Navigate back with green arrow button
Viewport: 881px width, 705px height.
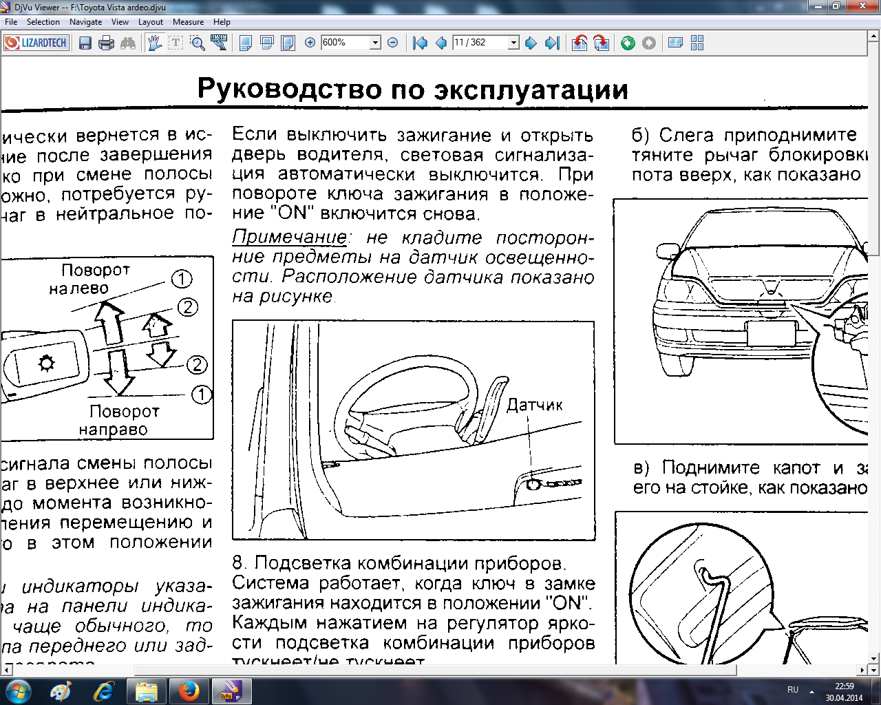tap(628, 43)
